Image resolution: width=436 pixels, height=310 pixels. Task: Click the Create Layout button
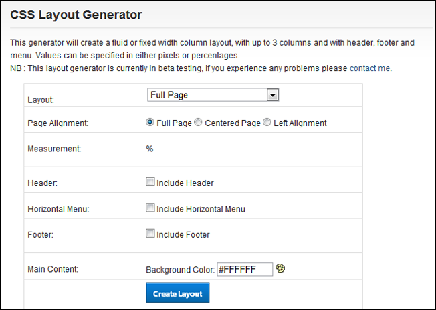(x=178, y=293)
